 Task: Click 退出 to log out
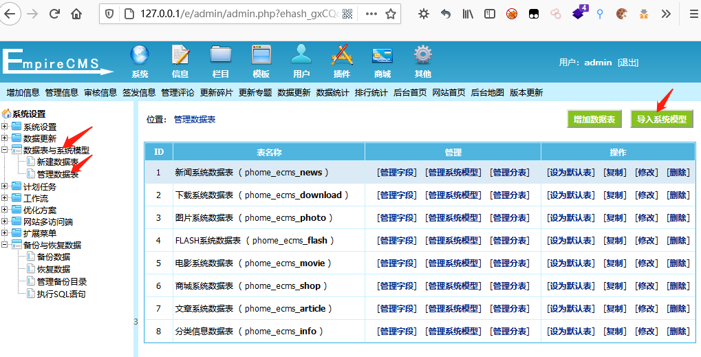[628, 63]
